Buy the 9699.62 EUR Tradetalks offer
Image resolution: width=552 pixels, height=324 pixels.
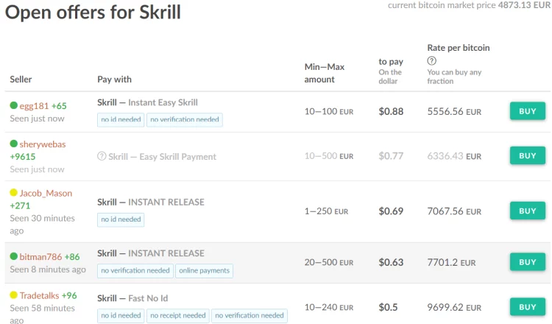point(528,307)
